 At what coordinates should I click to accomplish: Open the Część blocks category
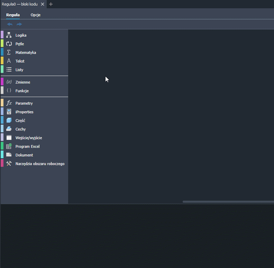20,121
